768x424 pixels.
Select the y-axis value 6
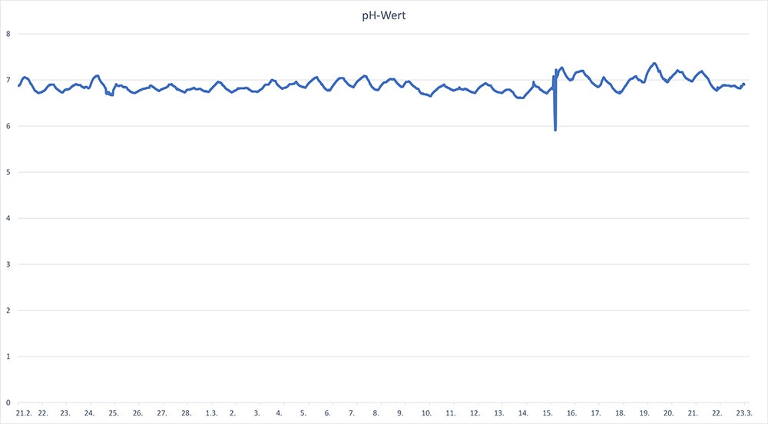pyautogui.click(x=8, y=126)
